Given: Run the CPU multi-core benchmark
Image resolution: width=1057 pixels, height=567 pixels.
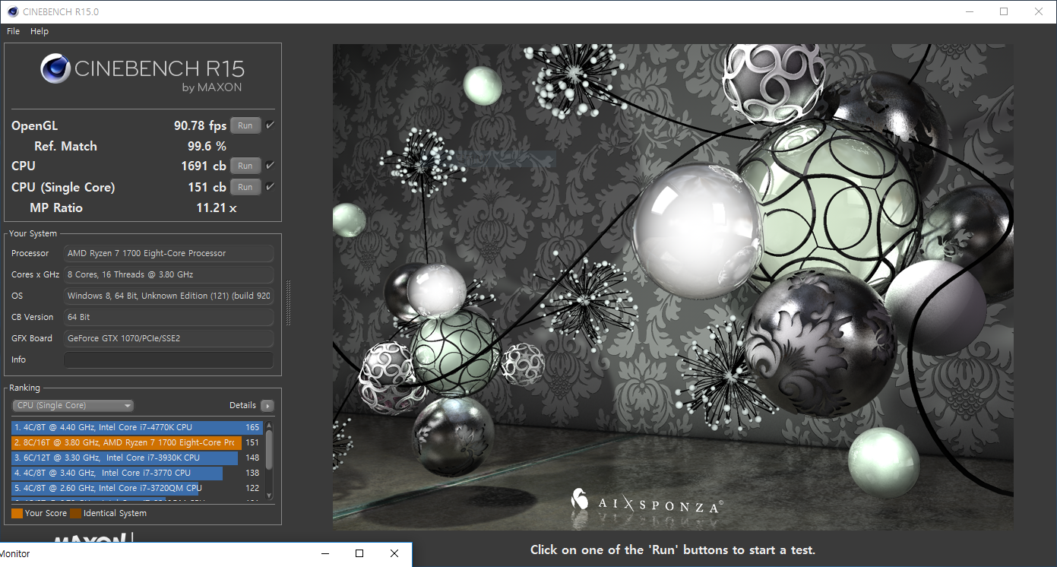Looking at the screenshot, I should click(245, 166).
